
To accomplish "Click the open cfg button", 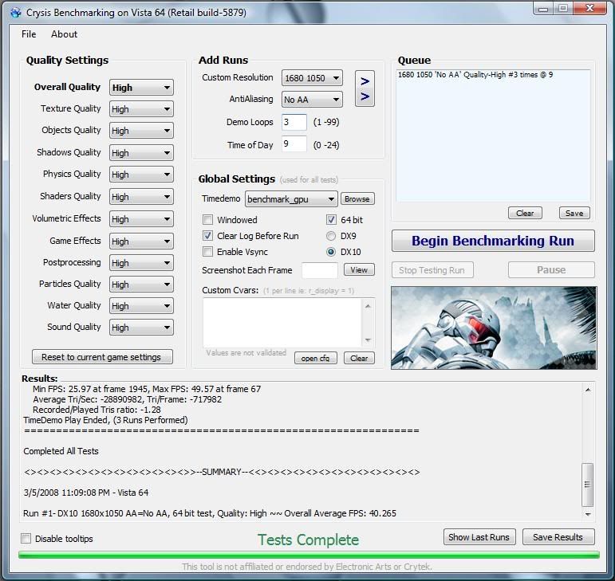I will pyautogui.click(x=316, y=358).
